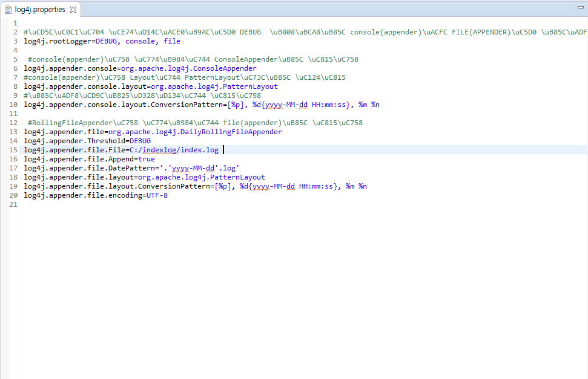Screen dimensions: 588x379
Task: Click the 'true' value on line 16
Action: [147, 159]
